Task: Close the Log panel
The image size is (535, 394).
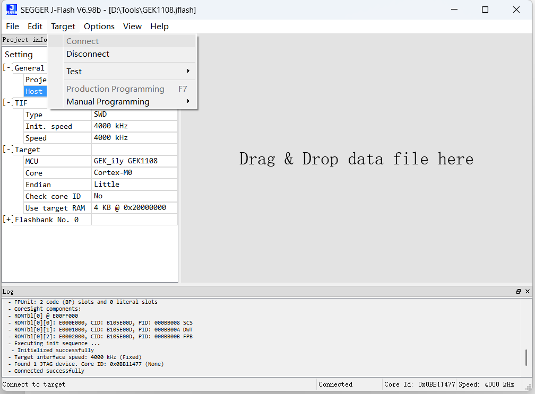Action: click(528, 292)
